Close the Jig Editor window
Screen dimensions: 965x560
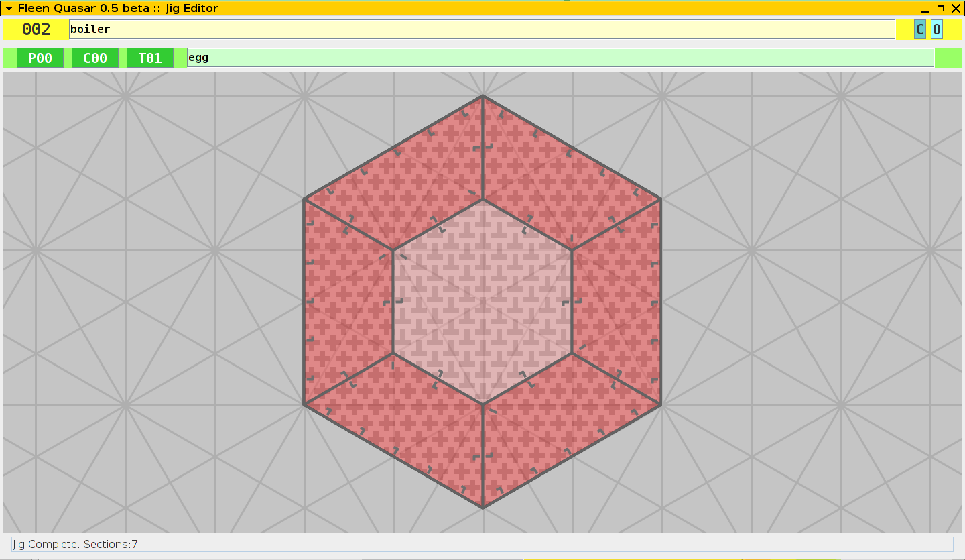[956, 9]
